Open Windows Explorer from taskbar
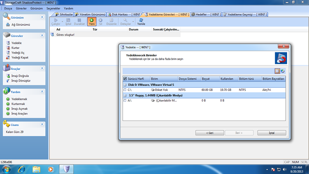309x174 pixels. coord(36,169)
